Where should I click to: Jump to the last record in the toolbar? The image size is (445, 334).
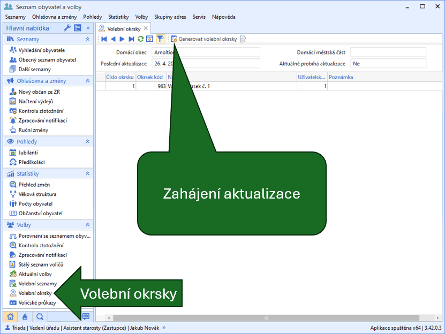[131, 39]
